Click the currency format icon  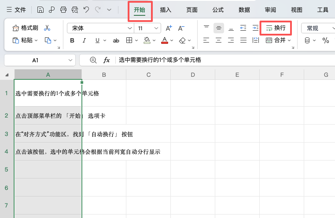(307, 40)
